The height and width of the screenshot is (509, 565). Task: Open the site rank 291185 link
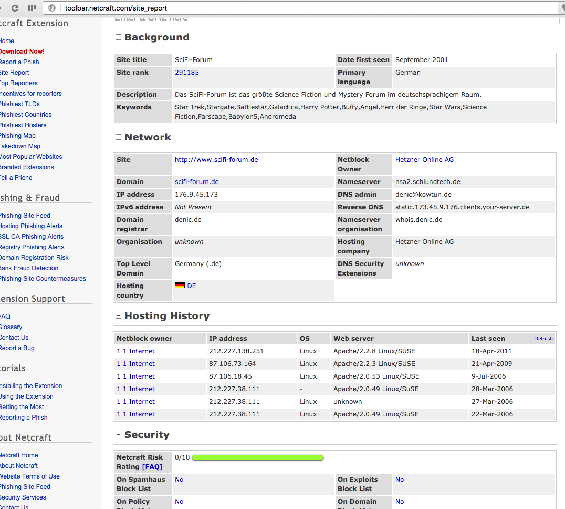click(187, 73)
